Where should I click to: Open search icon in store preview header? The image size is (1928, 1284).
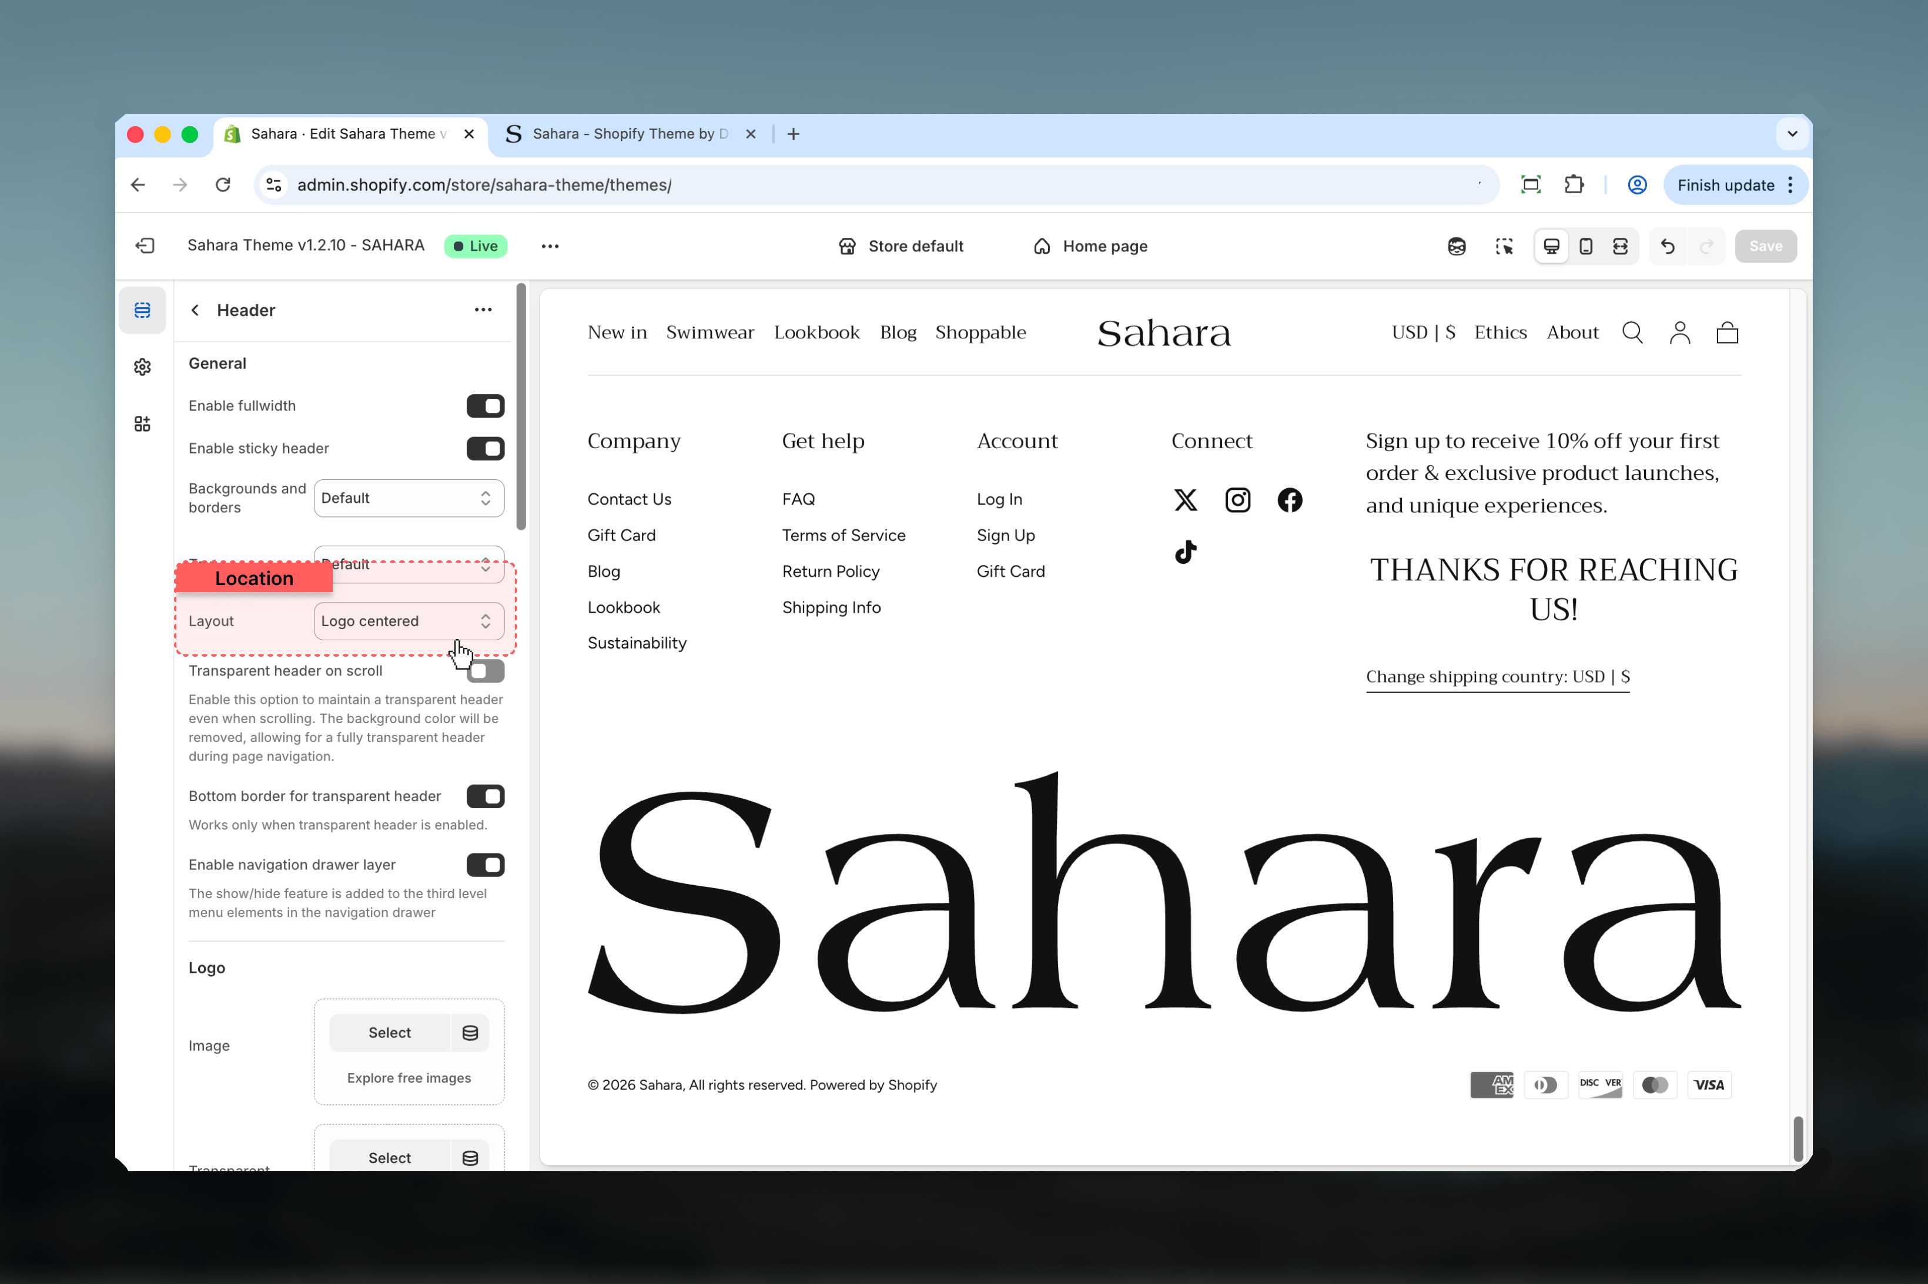[x=1632, y=332]
